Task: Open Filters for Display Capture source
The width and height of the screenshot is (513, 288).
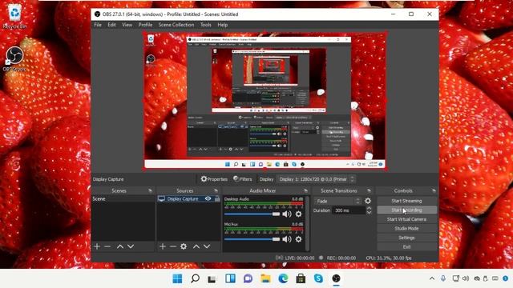Action: click(x=242, y=179)
